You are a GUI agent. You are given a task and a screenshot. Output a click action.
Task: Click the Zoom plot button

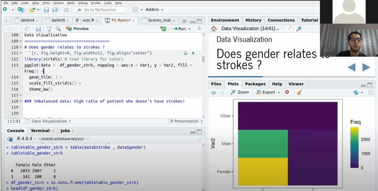tap(240, 92)
